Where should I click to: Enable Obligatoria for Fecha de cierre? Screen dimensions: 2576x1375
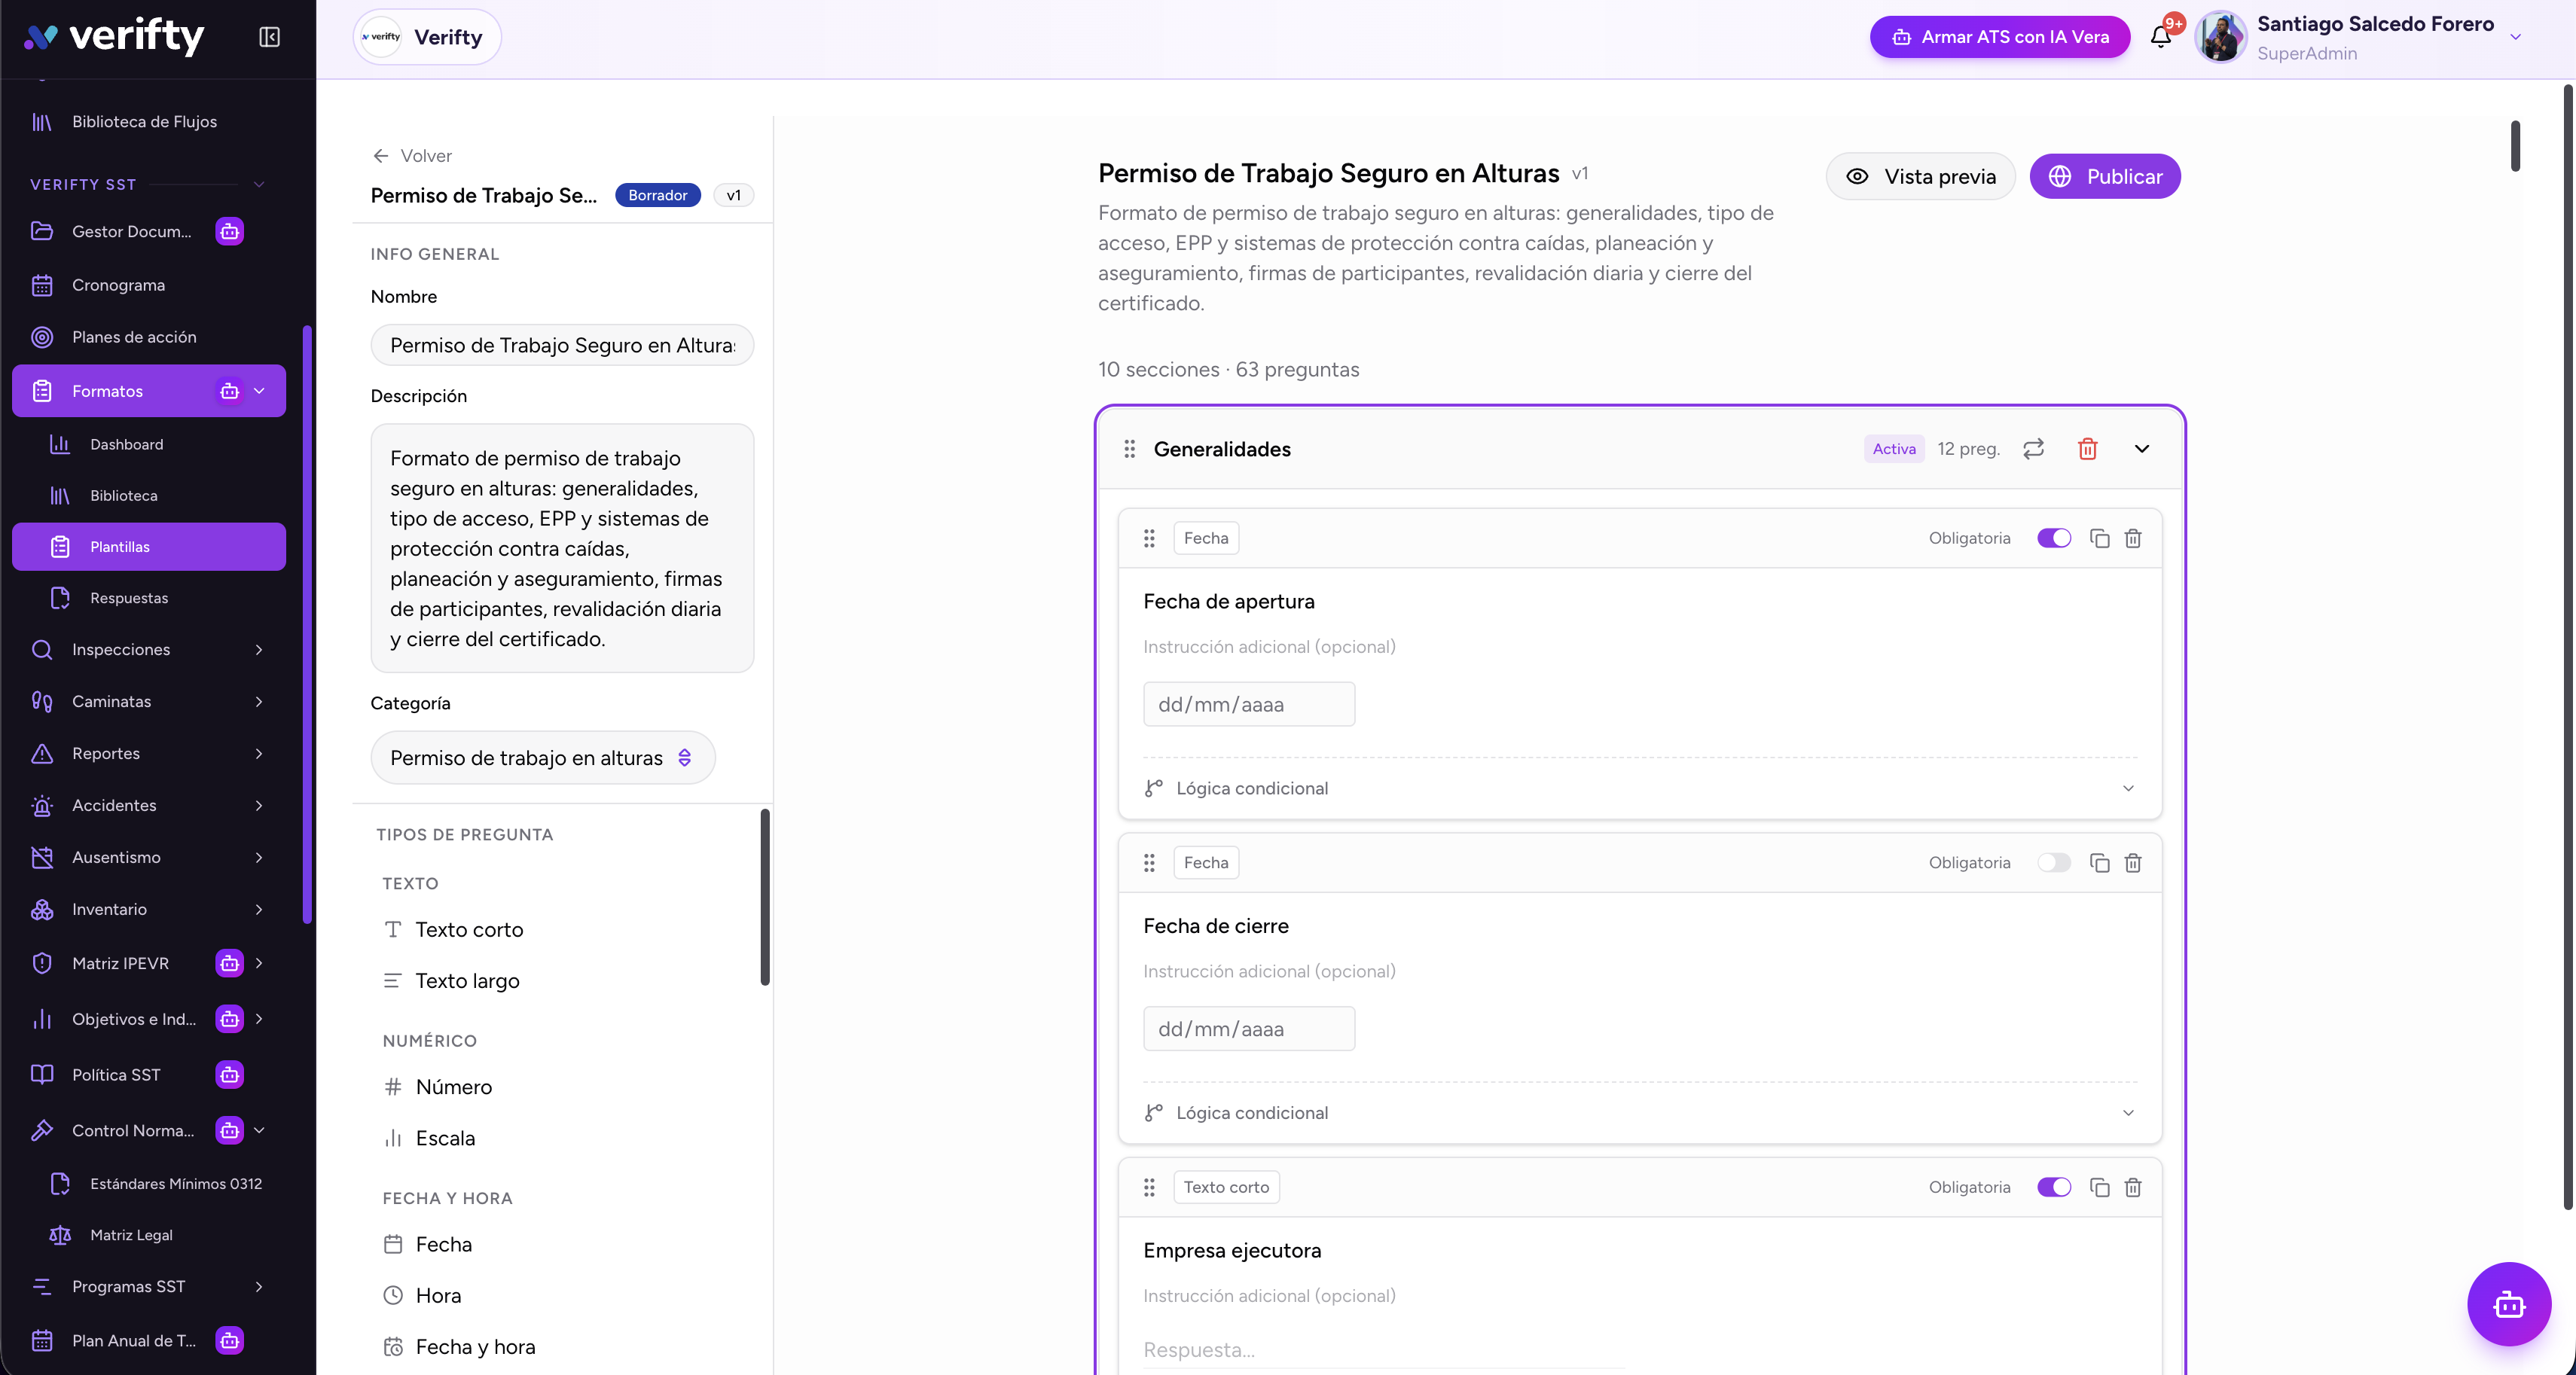click(2053, 863)
